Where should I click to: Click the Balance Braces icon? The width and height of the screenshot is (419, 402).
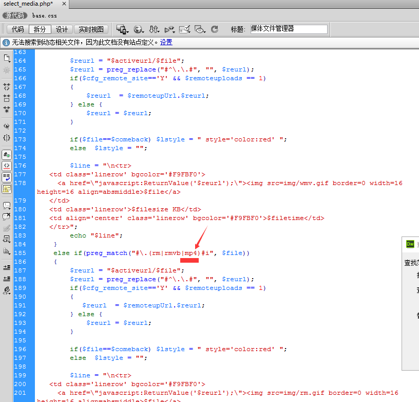tap(7, 138)
